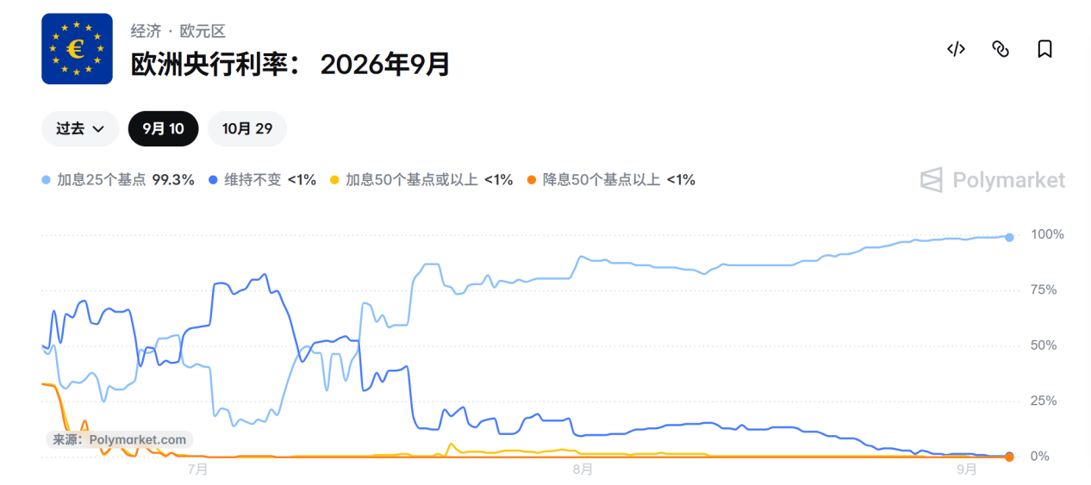This screenshot has height=485, width=1091.
Task: Click the light blue legend dot
Action: (x=47, y=180)
